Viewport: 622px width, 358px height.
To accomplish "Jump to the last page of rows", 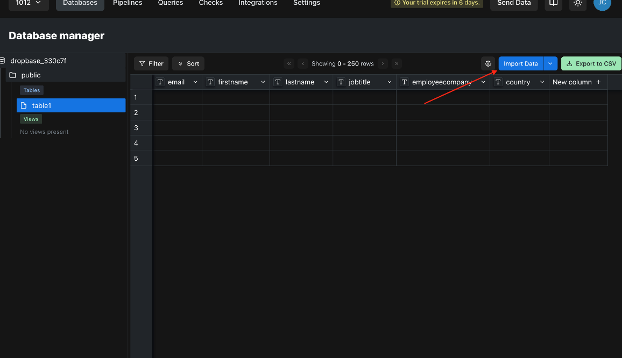I will click(397, 63).
